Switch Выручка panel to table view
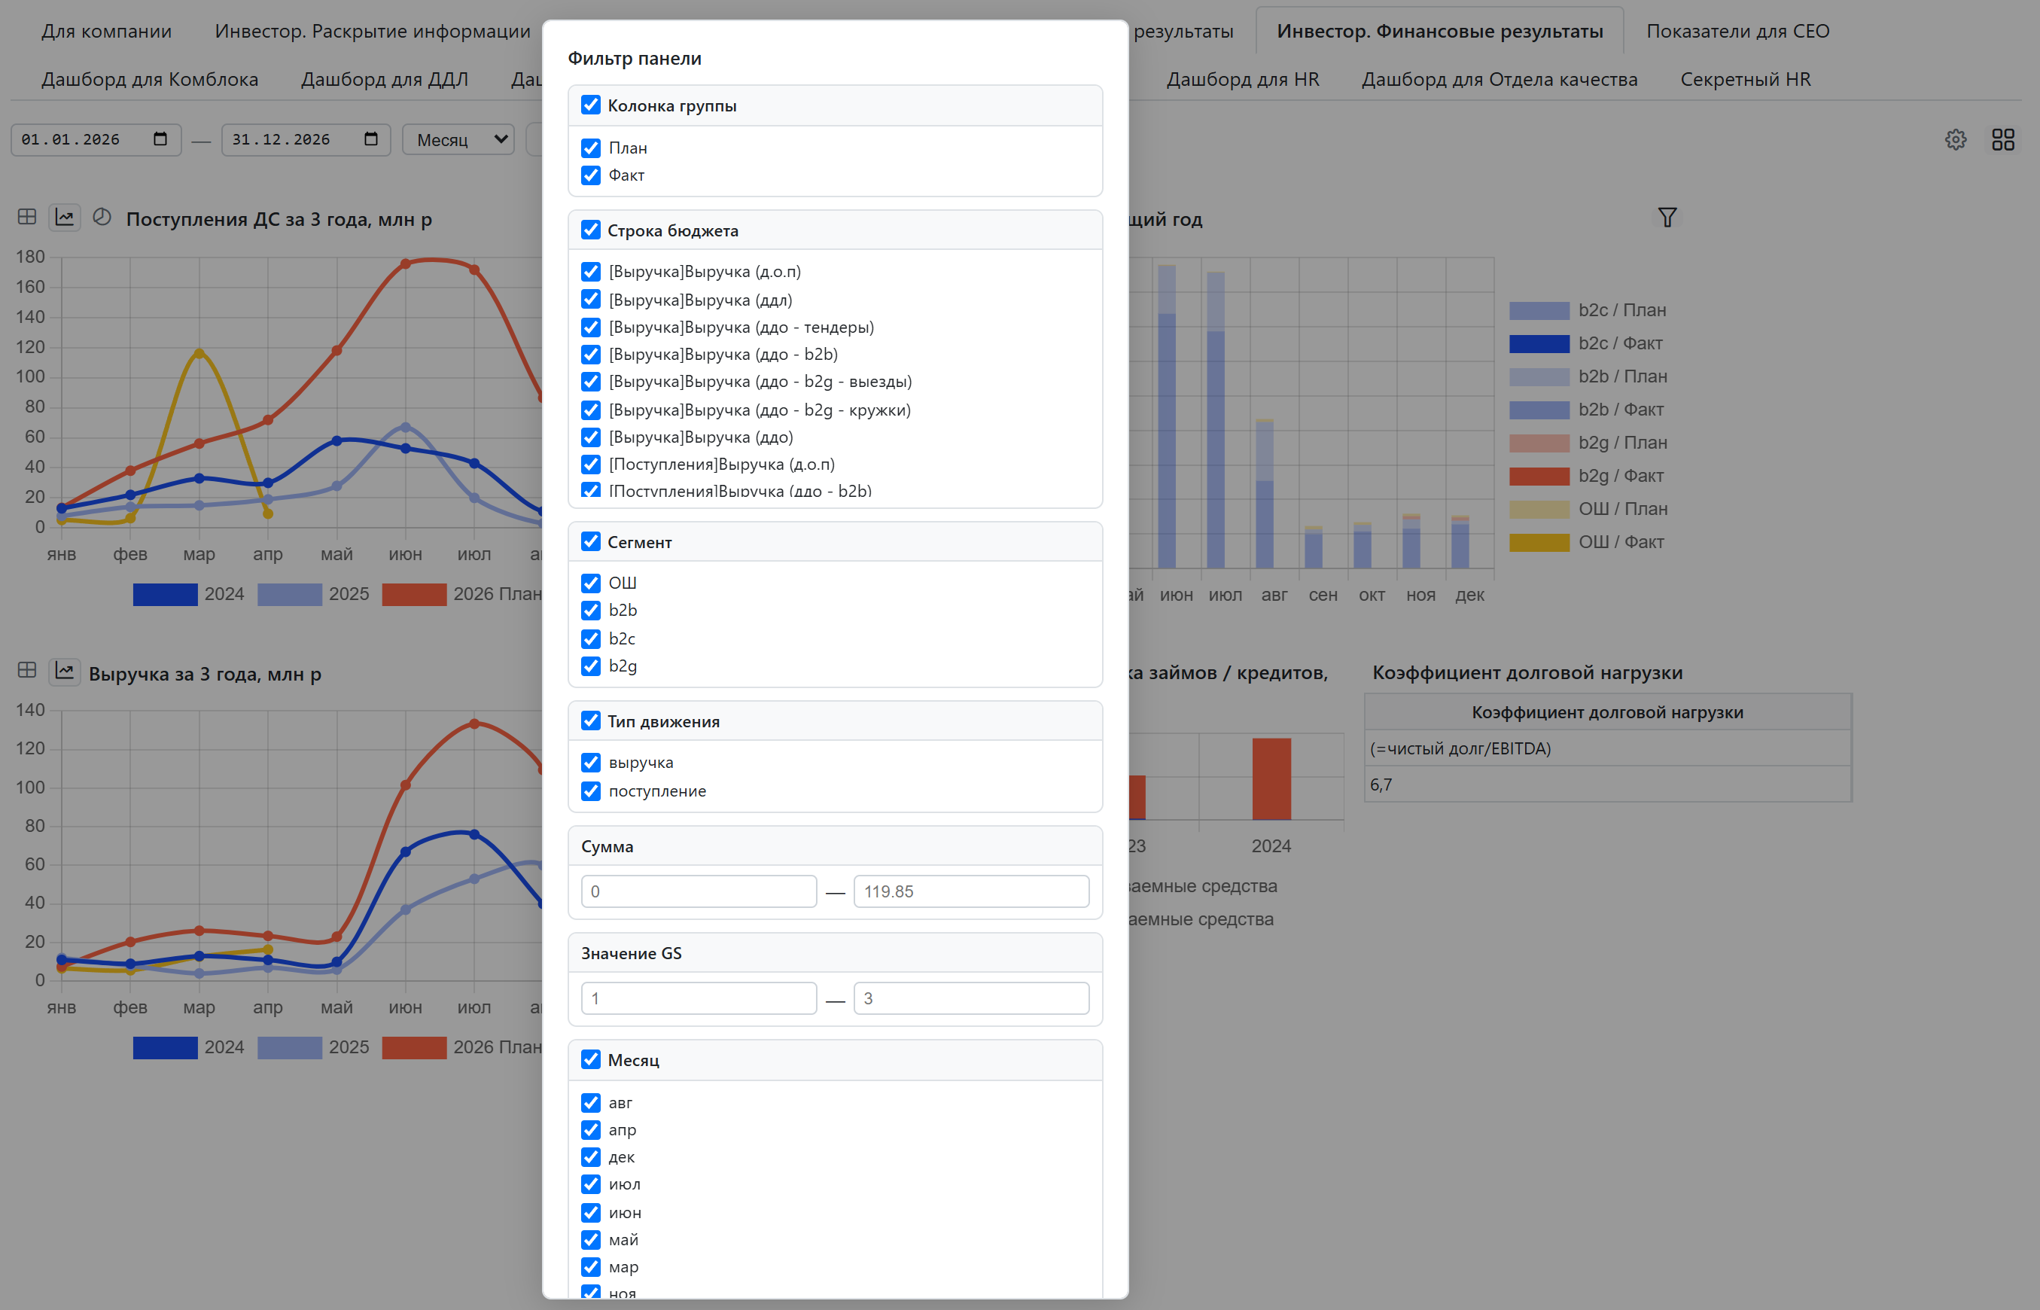The height and width of the screenshot is (1310, 2040). pyautogui.click(x=27, y=670)
